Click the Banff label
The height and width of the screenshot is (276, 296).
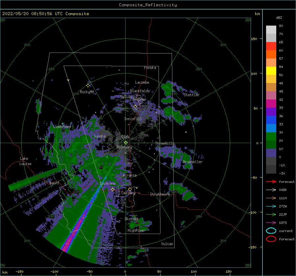tap(54, 183)
